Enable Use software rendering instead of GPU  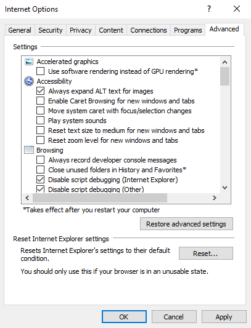(41, 71)
